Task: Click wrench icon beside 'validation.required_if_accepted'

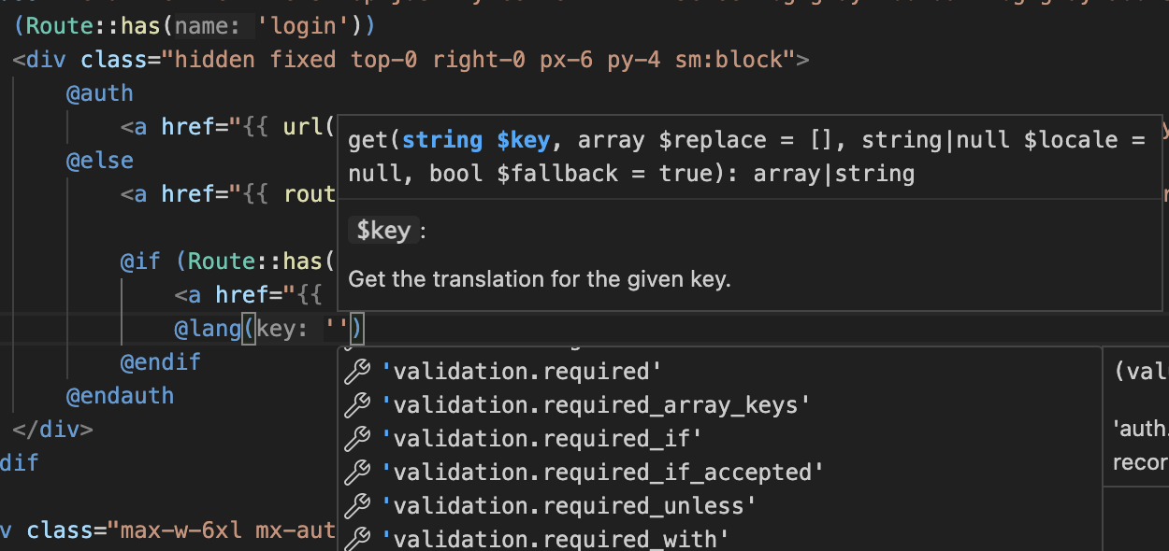Action: (x=357, y=473)
